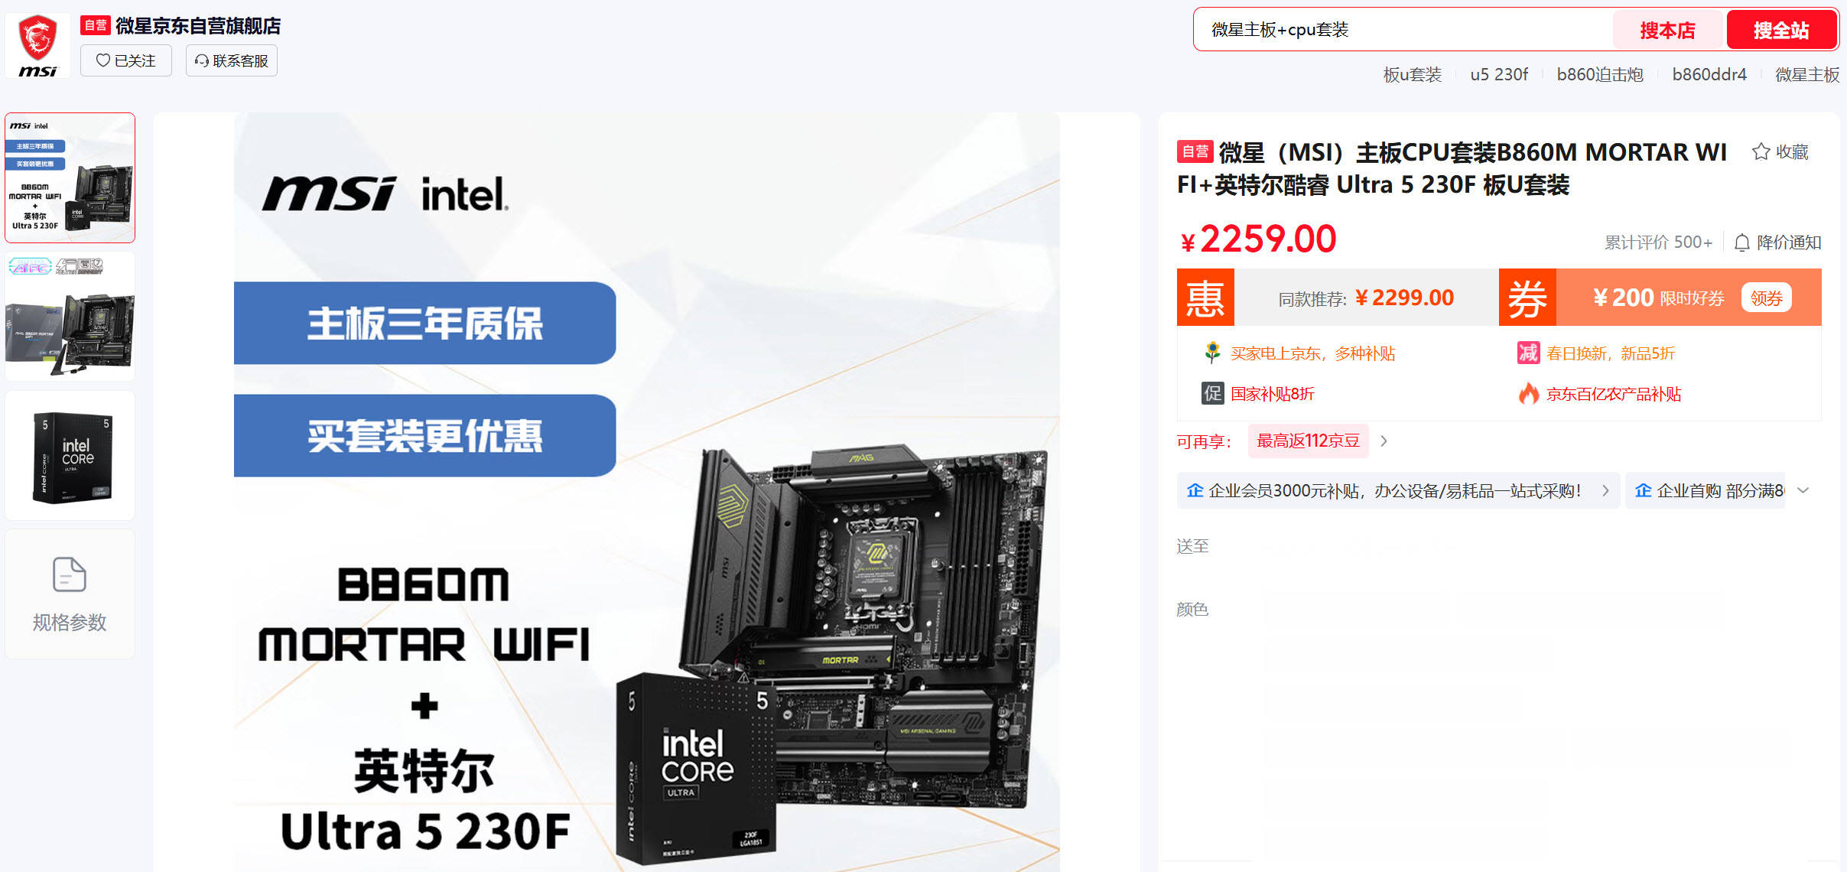The width and height of the screenshot is (1847, 872).
Task: View the Intel Core Ultra box thumbnail
Action: (70, 456)
